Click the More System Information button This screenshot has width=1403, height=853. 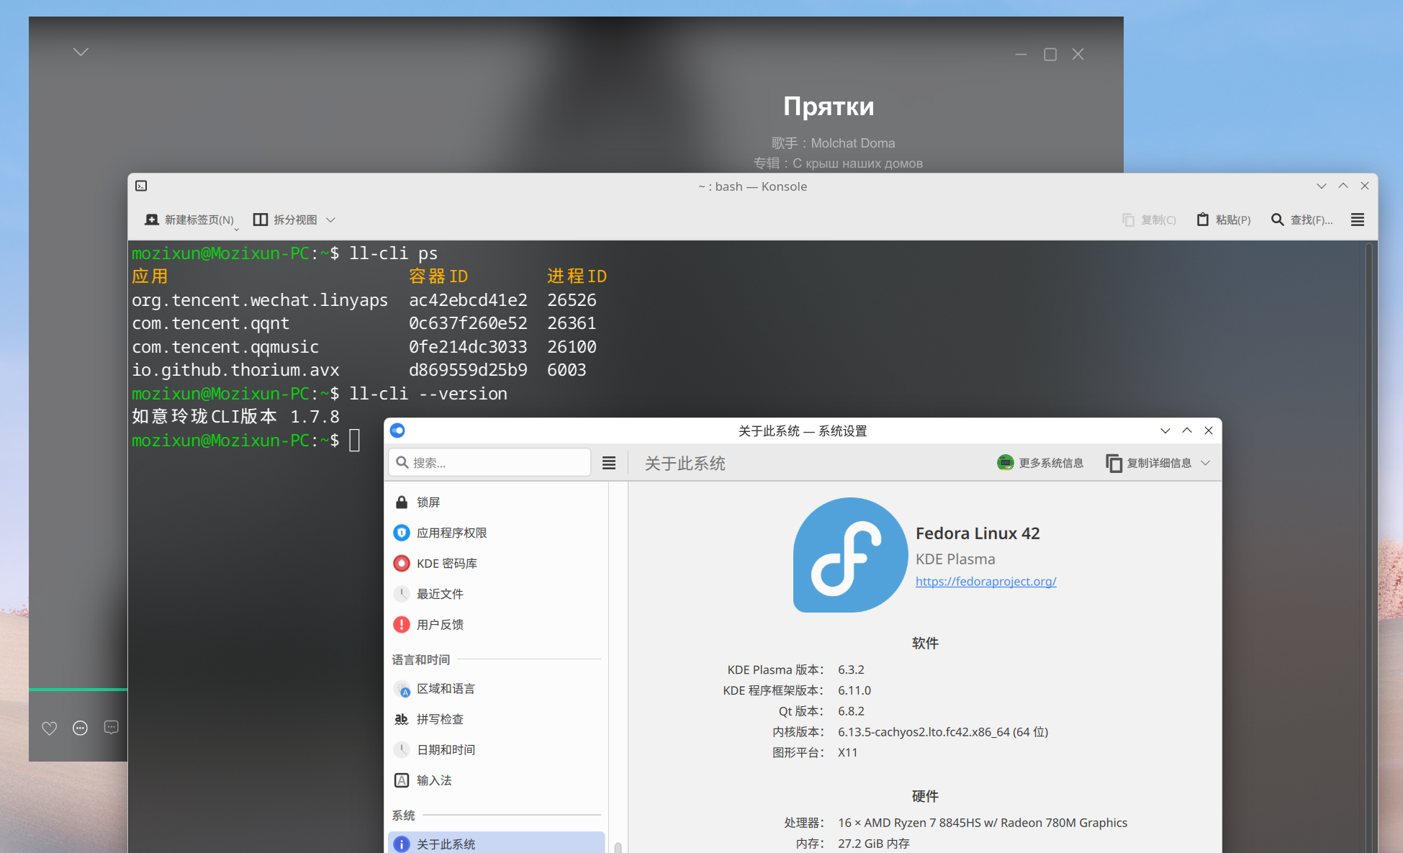pyautogui.click(x=1040, y=463)
